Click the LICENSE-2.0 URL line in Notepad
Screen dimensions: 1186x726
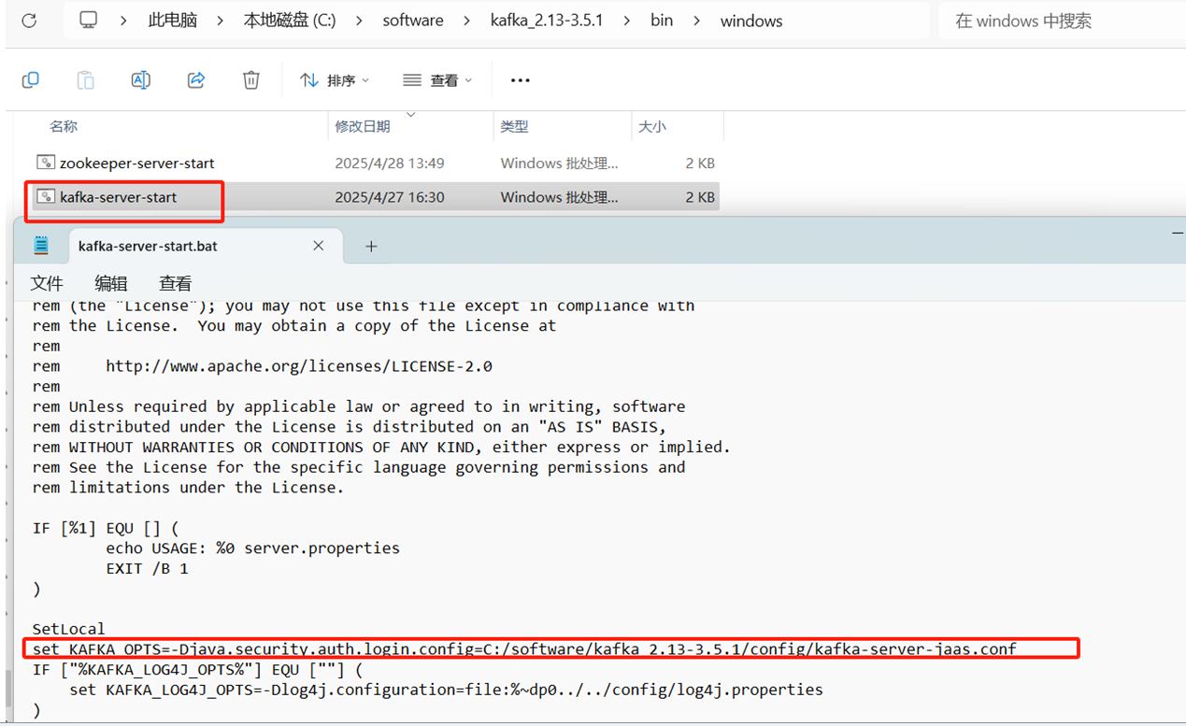[x=263, y=366]
